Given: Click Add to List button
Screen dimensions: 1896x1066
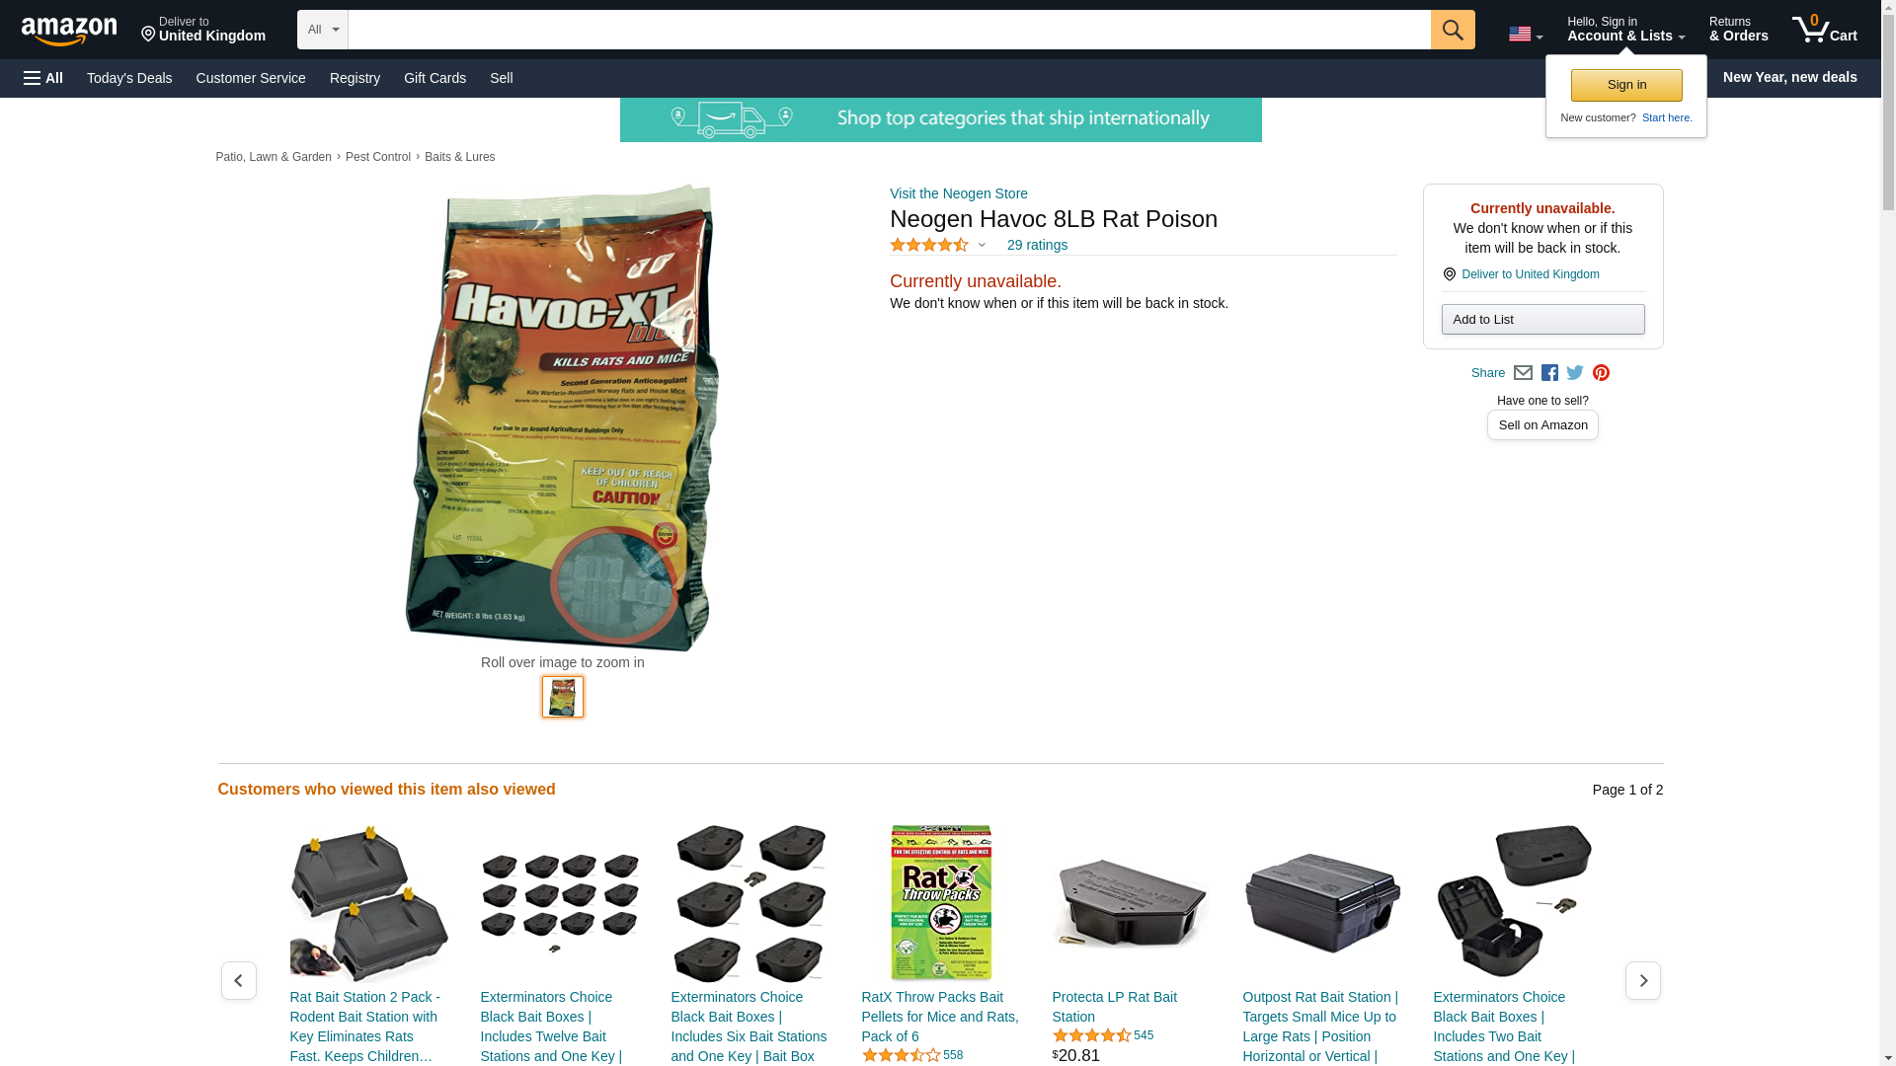Looking at the screenshot, I should click(x=1542, y=319).
